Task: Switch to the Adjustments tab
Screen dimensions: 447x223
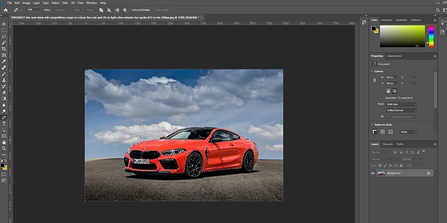Action: (x=394, y=56)
